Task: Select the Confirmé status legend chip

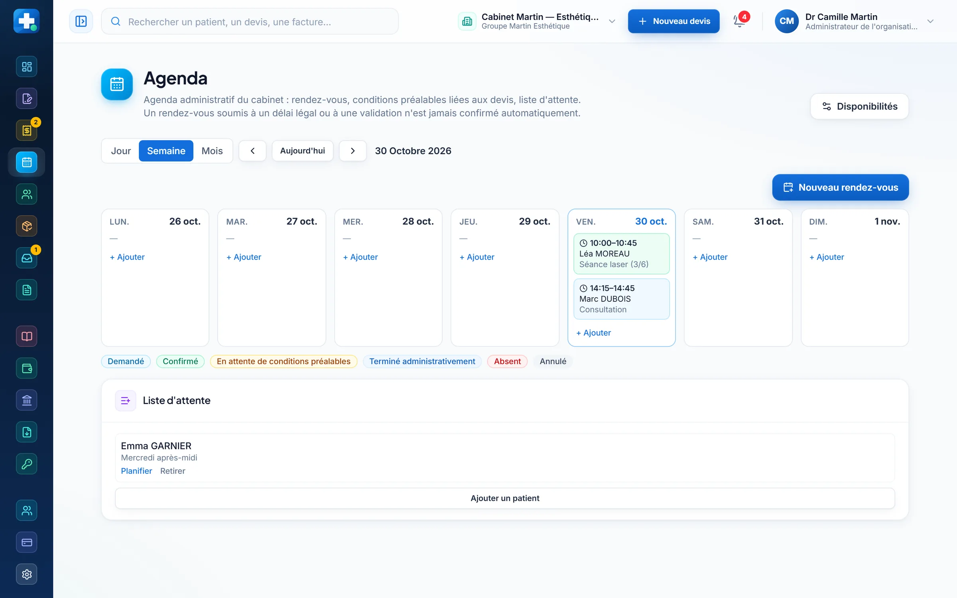Action: point(180,361)
